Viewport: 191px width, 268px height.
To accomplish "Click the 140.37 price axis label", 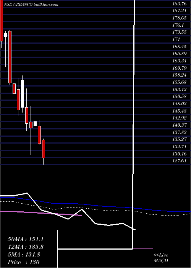I will click(179, 125).
